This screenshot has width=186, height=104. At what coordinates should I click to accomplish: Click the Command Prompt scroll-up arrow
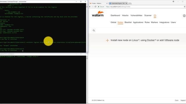(x=87, y=4)
